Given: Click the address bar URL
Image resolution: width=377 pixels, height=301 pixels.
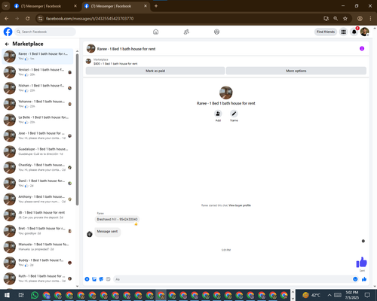Looking at the screenshot, I should tap(90, 19).
